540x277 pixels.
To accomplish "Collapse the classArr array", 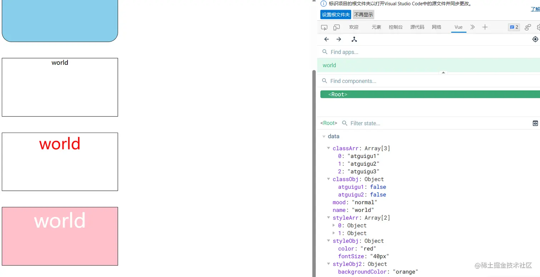I will 329,148.
